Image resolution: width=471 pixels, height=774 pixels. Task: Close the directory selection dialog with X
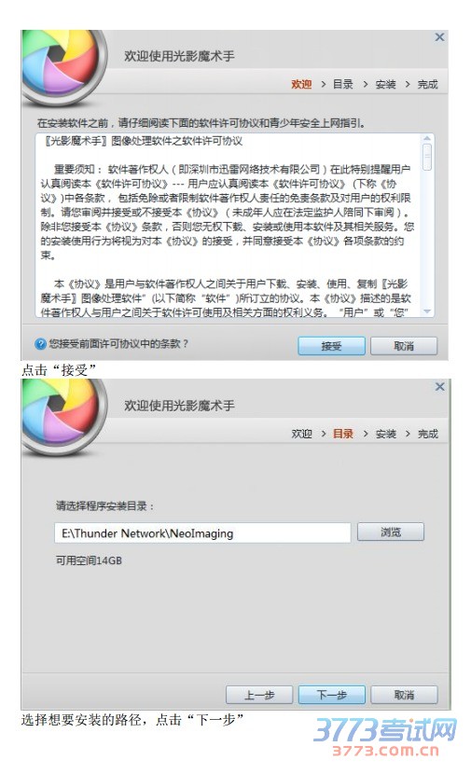click(x=439, y=386)
